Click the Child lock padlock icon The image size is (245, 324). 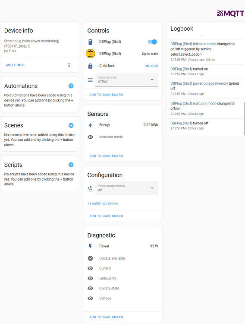(91, 66)
